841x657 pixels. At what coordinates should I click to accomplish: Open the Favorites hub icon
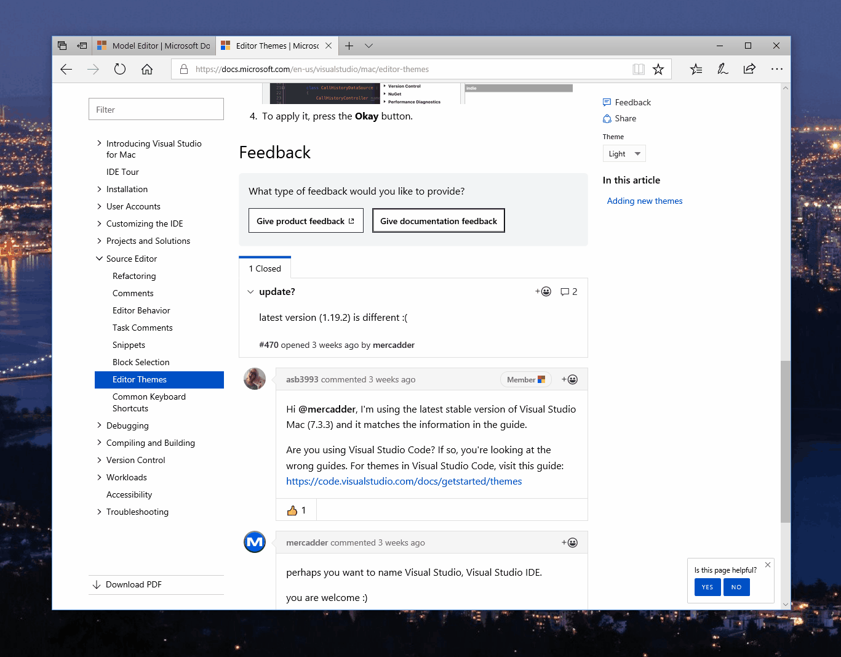click(696, 70)
